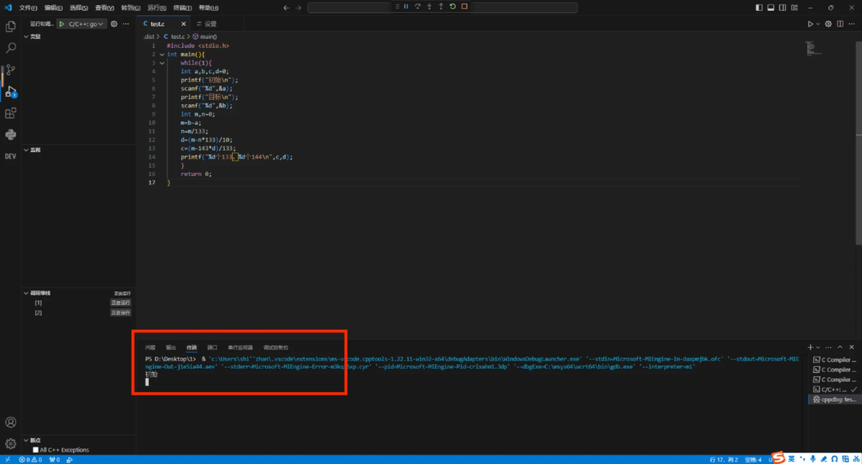
Task: Step into in the debug toolbar
Action: click(430, 7)
